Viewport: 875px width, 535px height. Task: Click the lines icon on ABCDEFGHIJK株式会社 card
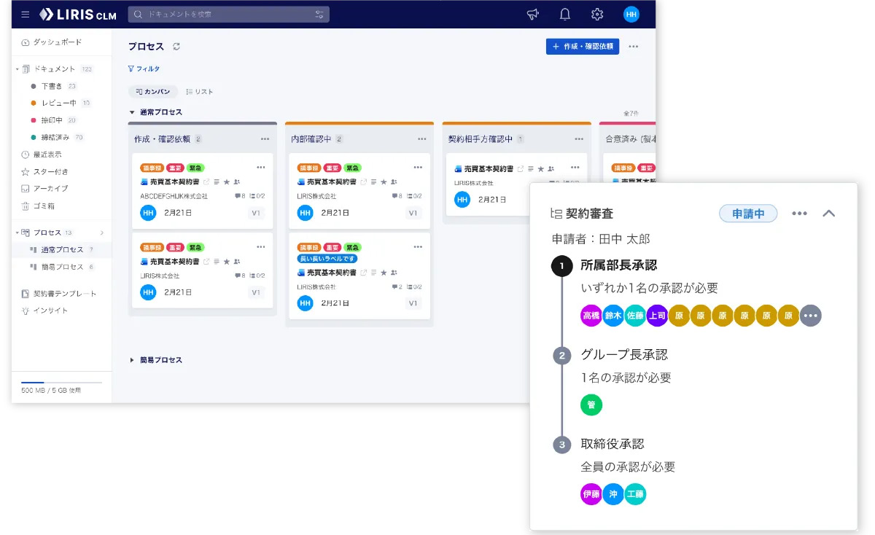point(217,181)
